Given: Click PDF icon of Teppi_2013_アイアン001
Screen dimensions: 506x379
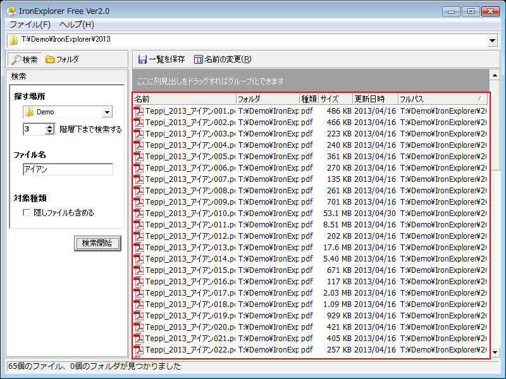Looking at the screenshot, I should pos(139,111).
